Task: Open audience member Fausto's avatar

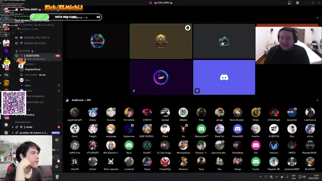Action: 256,162
